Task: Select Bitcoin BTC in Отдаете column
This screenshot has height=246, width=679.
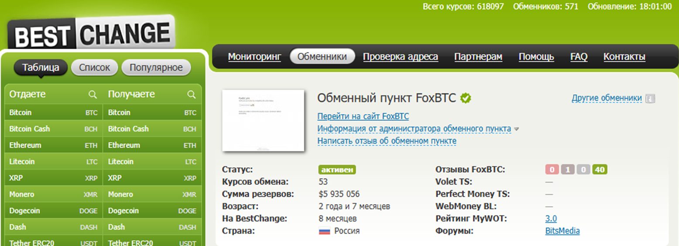Action: click(53, 113)
